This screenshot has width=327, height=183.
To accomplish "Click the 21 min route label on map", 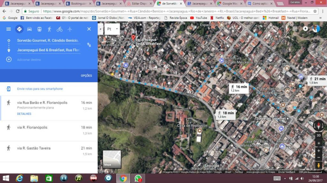I will tap(317, 81).
